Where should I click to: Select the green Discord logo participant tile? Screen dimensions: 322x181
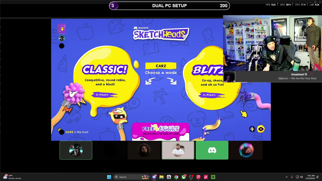pyautogui.click(x=212, y=150)
